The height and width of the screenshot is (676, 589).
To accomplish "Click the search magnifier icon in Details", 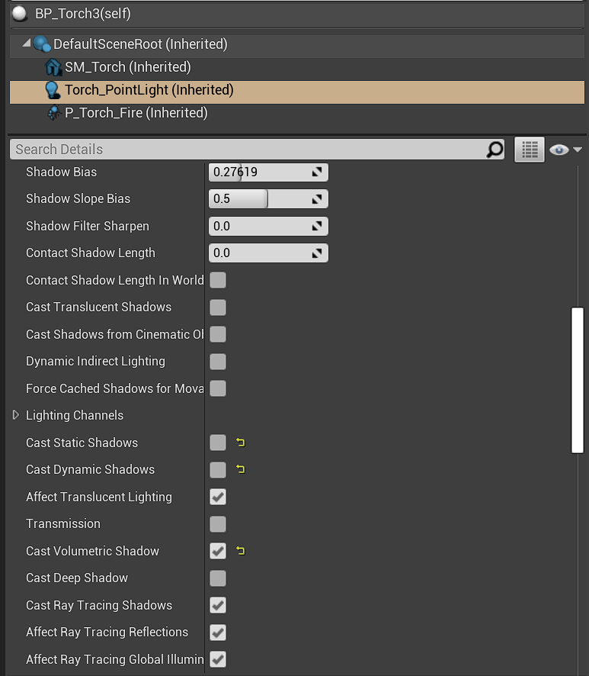I will click(495, 150).
